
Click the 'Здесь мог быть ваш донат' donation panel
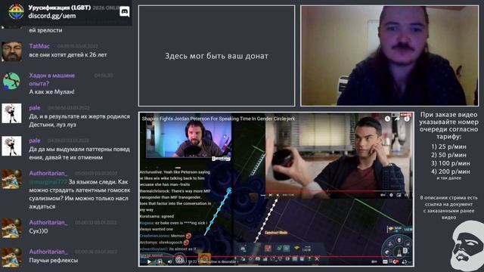217,56
